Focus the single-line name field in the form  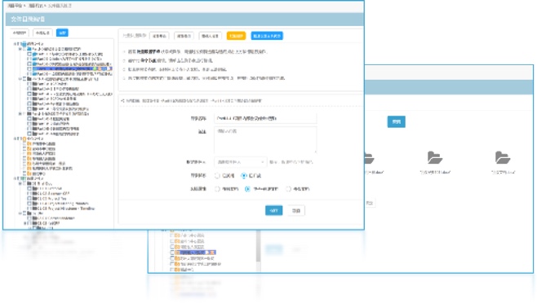(x=265, y=118)
